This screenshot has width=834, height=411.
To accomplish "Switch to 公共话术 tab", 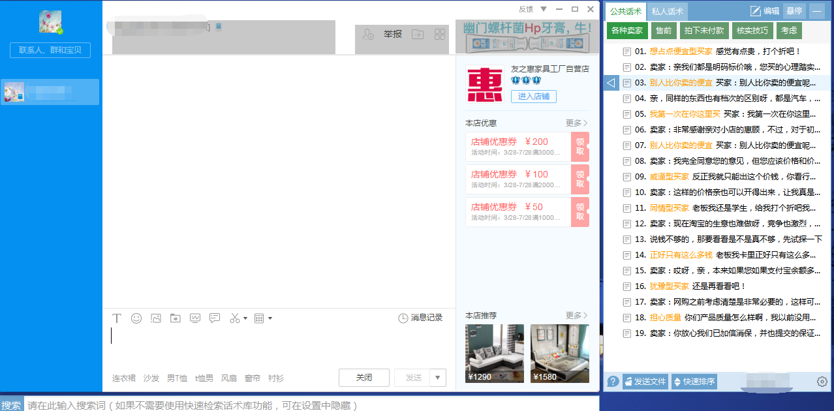I will coord(626,11).
